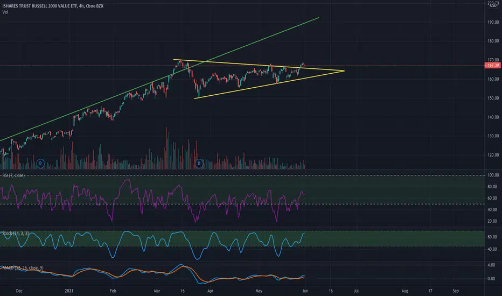The height and width of the screenshot is (296, 502).
Task: Select the iShares Trust Russell 2000 Value ETF title
Action: point(53,6)
